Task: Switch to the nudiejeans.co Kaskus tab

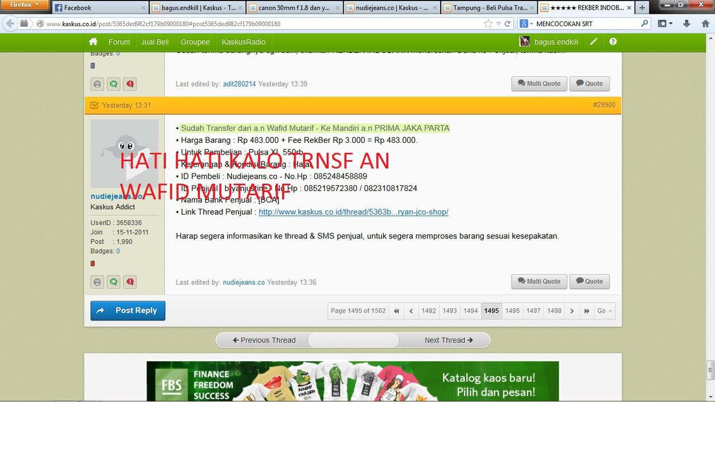Action: click(392, 8)
